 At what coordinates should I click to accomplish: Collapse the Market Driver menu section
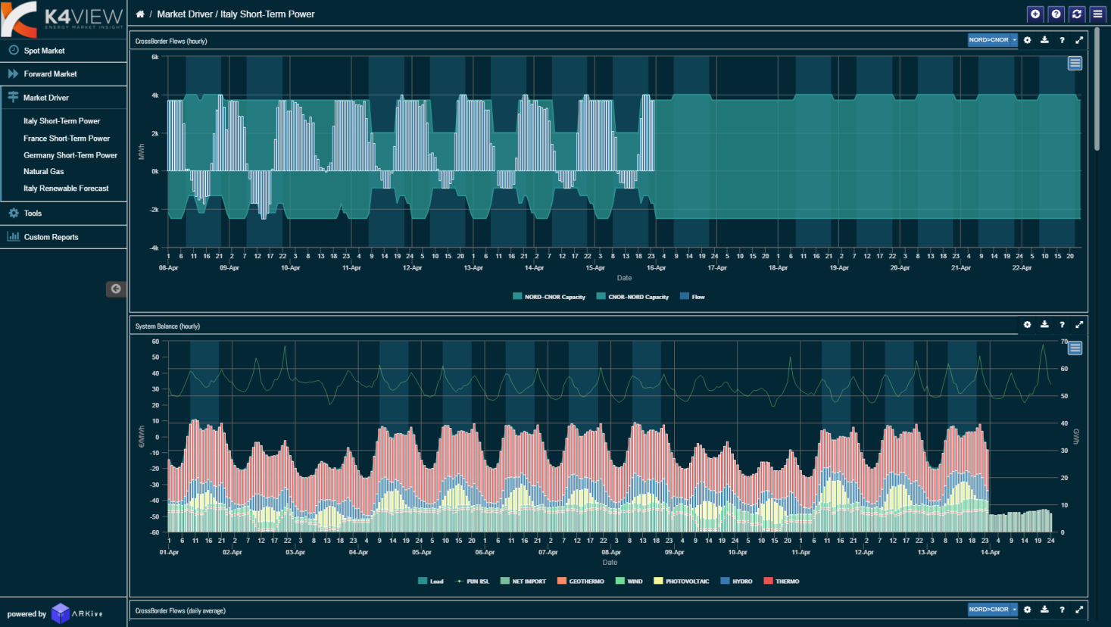[64, 98]
